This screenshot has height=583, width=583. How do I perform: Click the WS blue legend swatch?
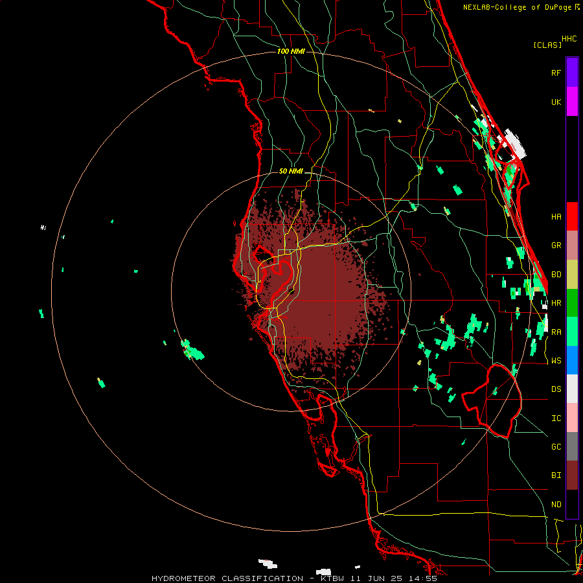tap(572, 360)
